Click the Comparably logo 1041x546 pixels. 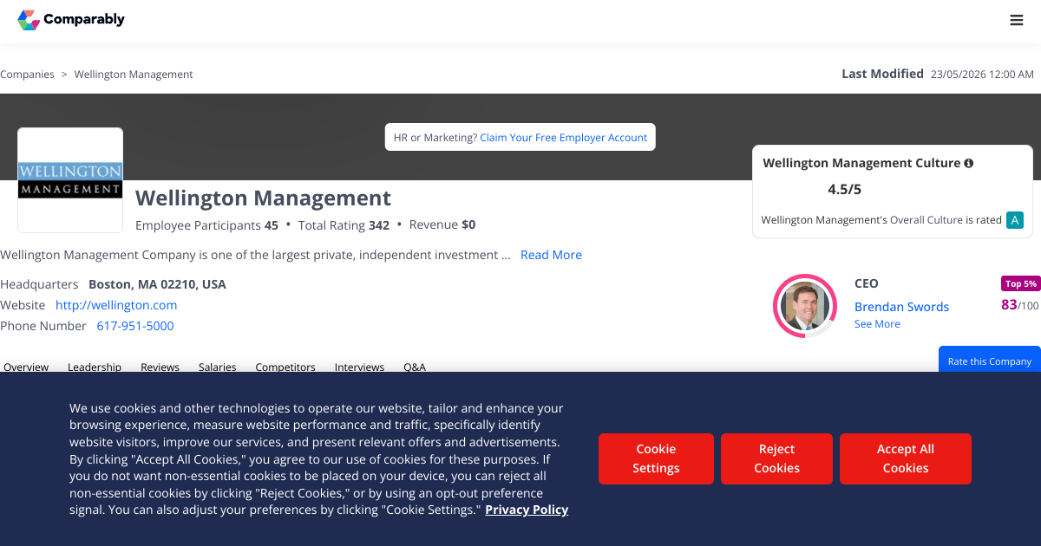(x=71, y=19)
